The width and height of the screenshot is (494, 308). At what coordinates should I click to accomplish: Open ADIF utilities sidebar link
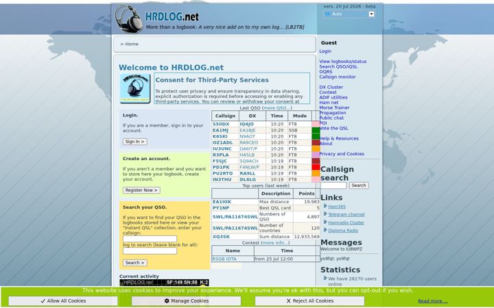(x=333, y=97)
